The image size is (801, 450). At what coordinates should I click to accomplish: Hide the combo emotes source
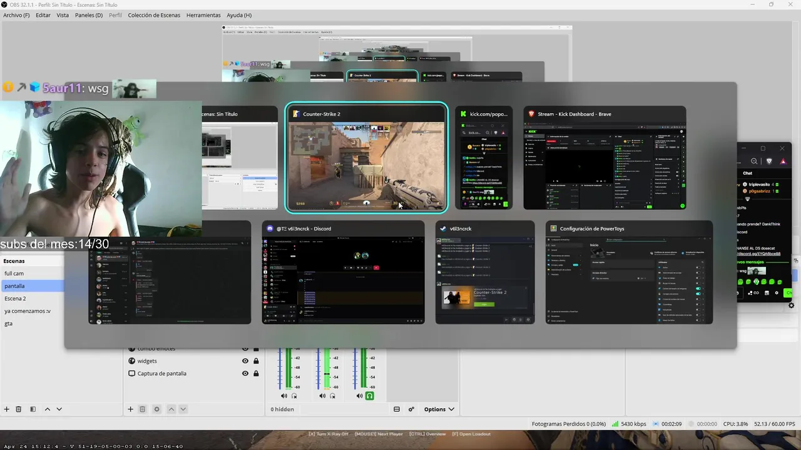pyautogui.click(x=245, y=348)
